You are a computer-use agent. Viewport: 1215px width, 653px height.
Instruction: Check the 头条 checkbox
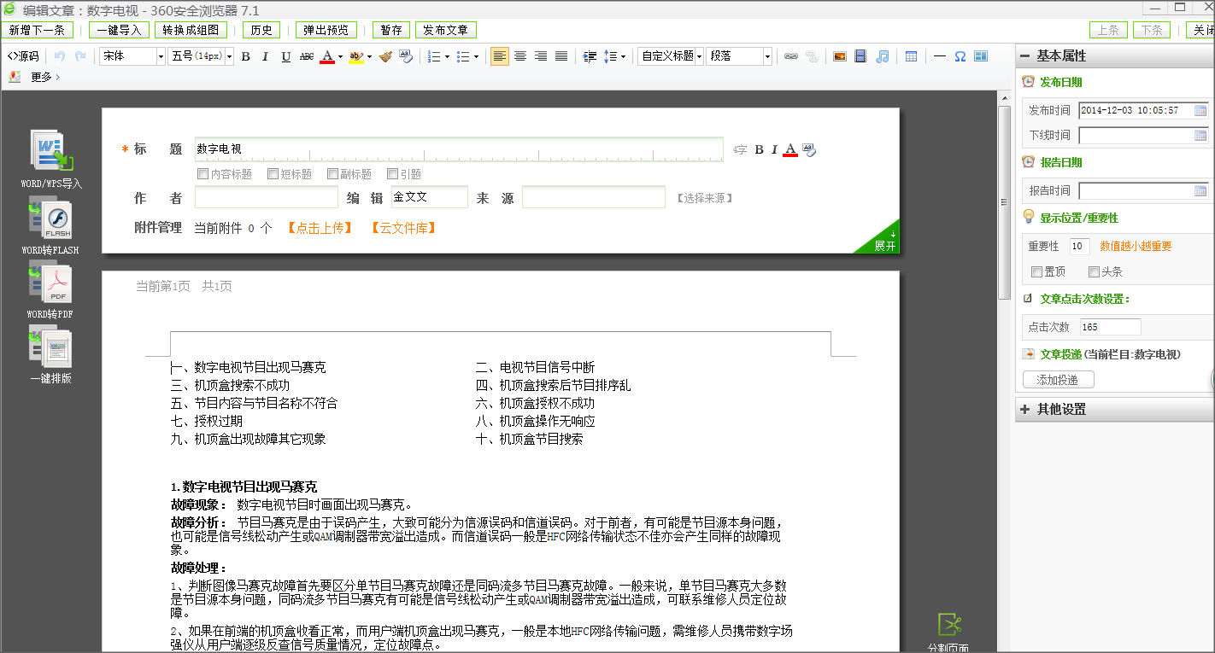[x=1094, y=272]
